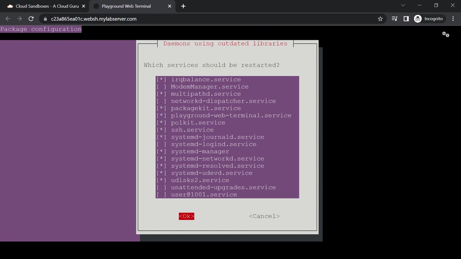Reload the page with the refresh icon
This screenshot has height=259, width=461.
(31, 19)
